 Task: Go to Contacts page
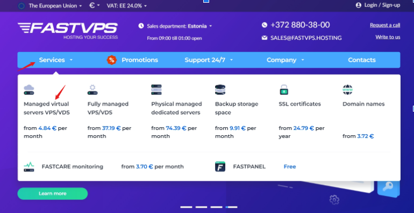pos(362,60)
